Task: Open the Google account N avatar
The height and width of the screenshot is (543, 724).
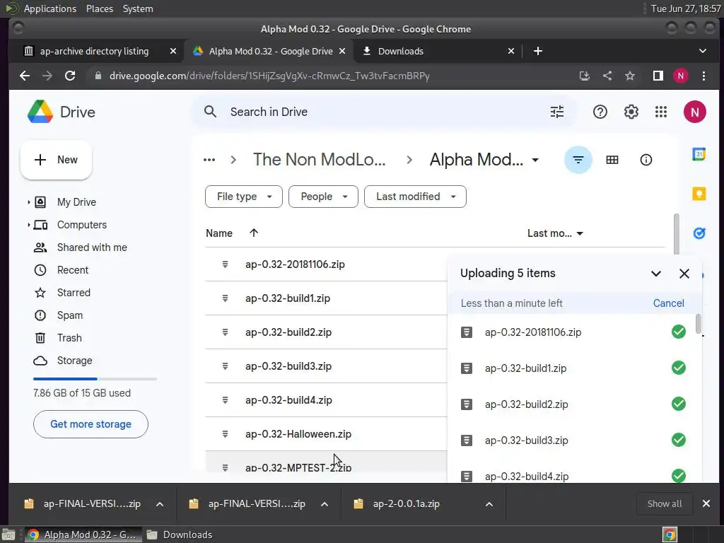Action: click(694, 112)
